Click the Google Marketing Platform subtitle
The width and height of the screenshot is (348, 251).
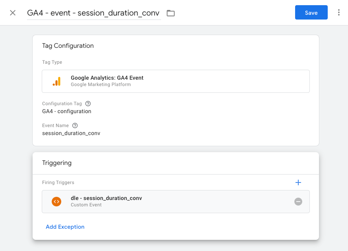pyautogui.click(x=101, y=84)
